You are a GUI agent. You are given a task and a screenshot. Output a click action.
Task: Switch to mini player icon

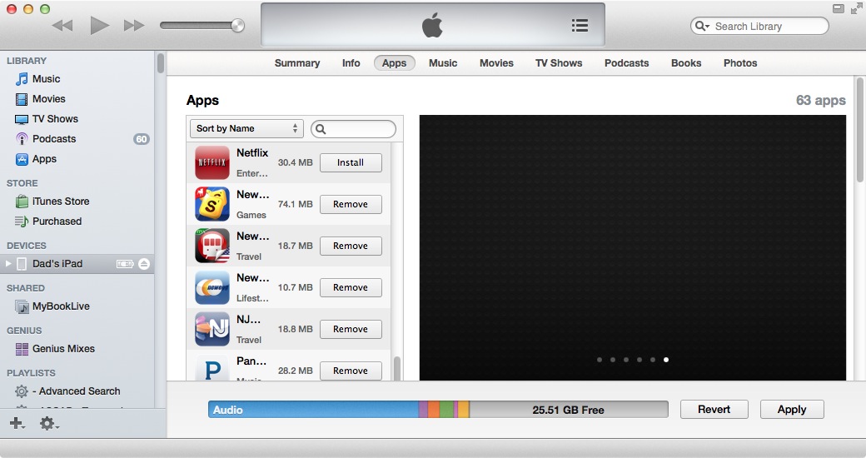tap(839, 9)
